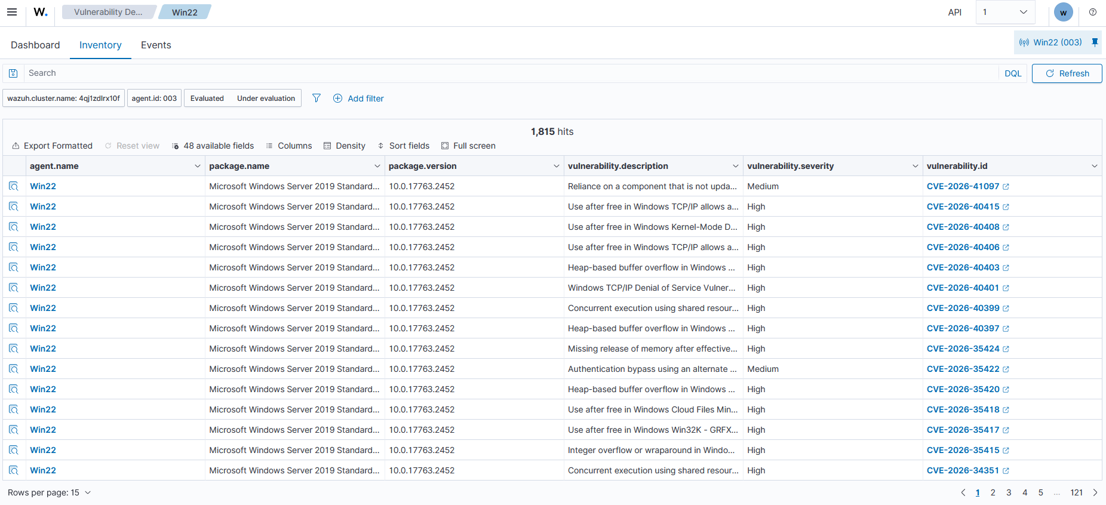Inspect document details for CVE-2026-40415 row
Image resolution: width=1106 pixels, height=505 pixels.
click(14, 207)
